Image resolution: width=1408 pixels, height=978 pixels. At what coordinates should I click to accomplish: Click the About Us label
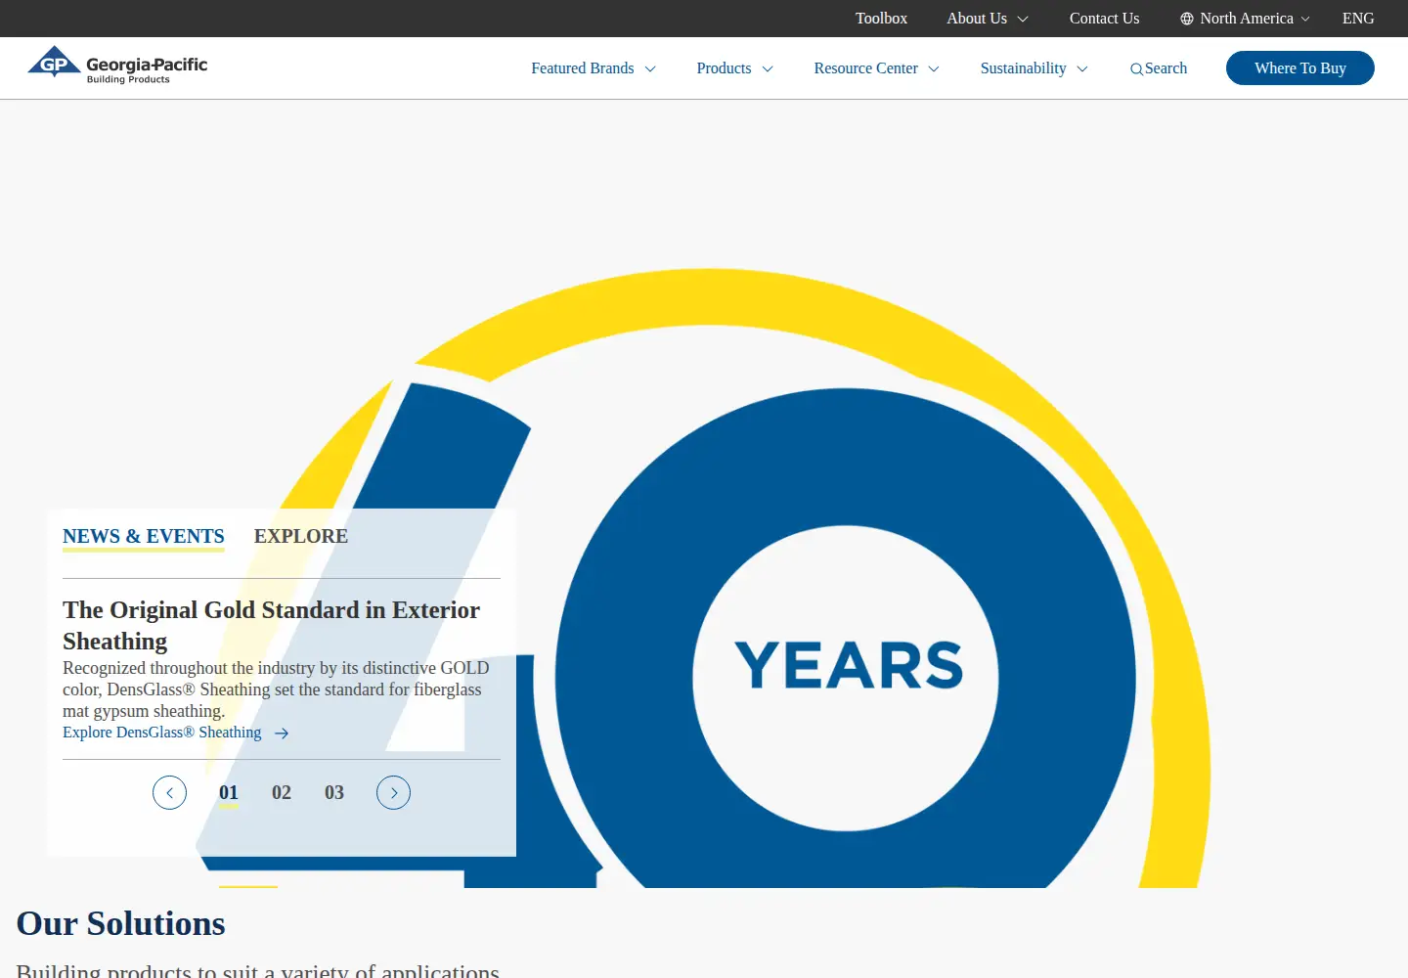tap(977, 19)
